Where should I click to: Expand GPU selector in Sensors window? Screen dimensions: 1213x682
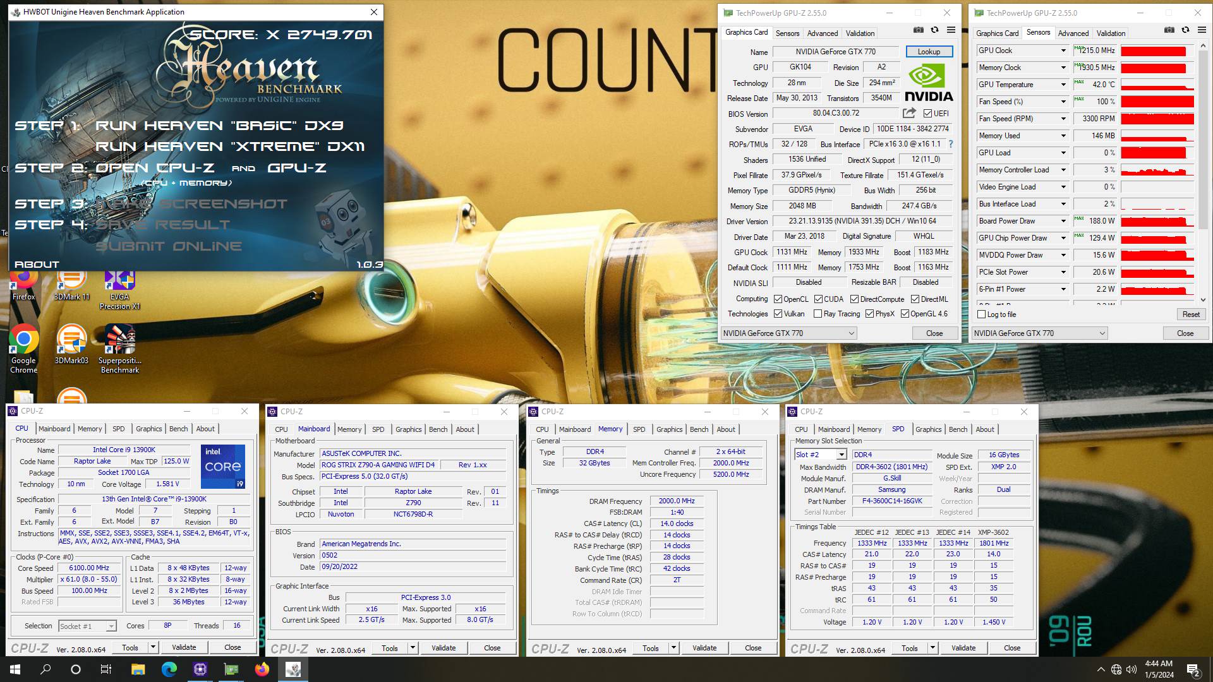[1102, 333]
